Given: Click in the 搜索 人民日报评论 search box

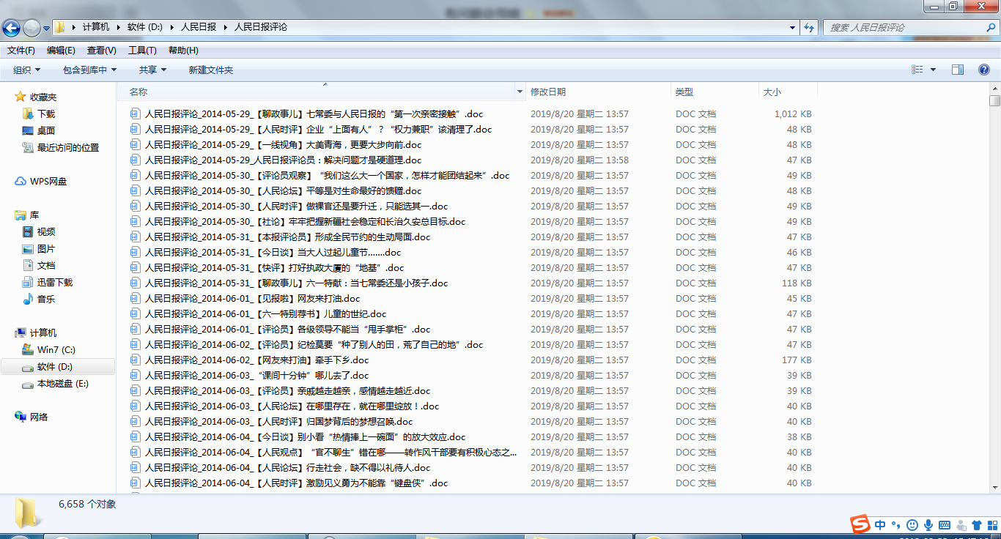Looking at the screenshot, I should [904, 27].
